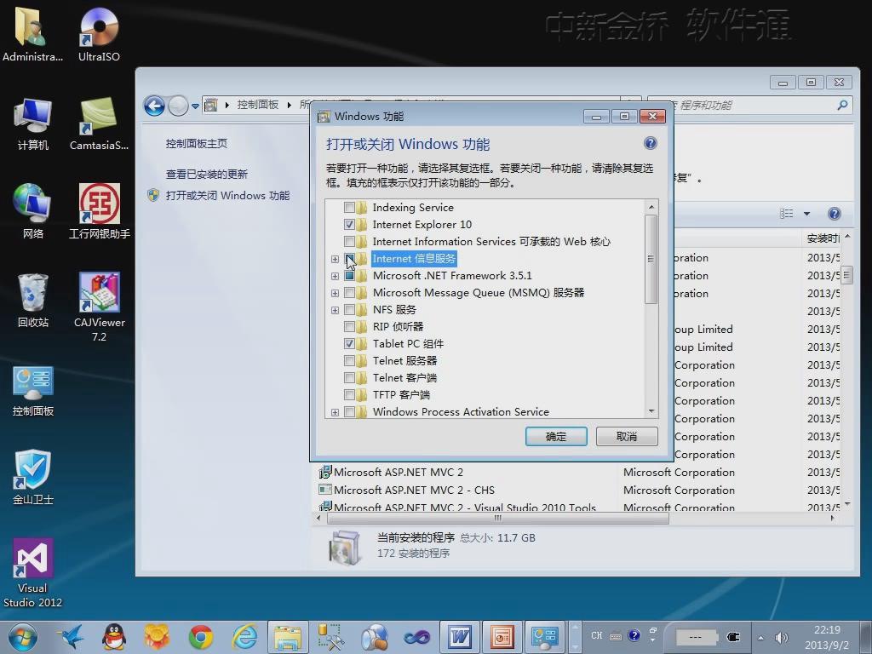Click 取消 to dismiss the dialog
872x654 pixels.
(627, 437)
